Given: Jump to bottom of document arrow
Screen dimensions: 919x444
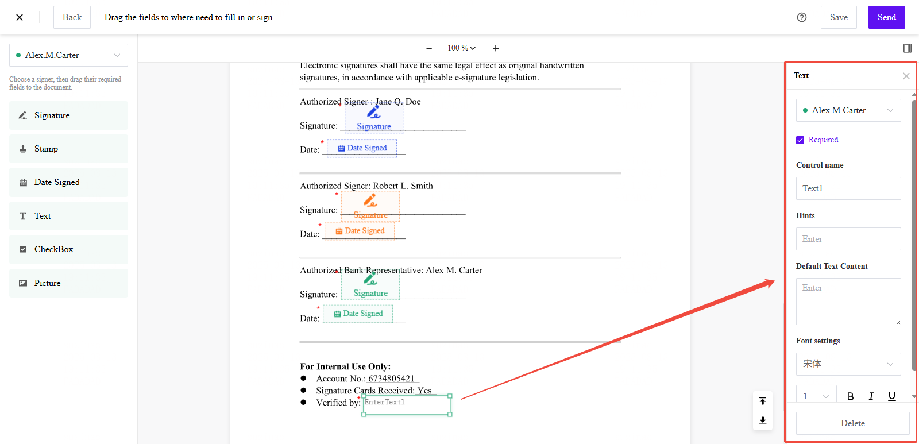Looking at the screenshot, I should 763,420.
